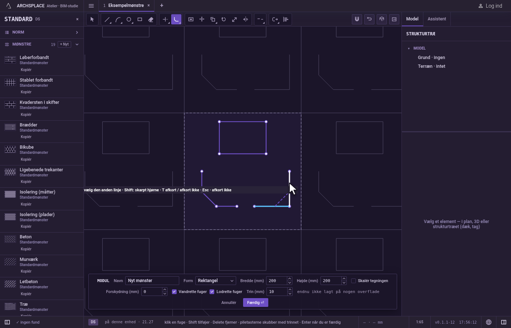Select the Line drawing tool
The height and width of the screenshot is (328, 511).
[107, 19]
